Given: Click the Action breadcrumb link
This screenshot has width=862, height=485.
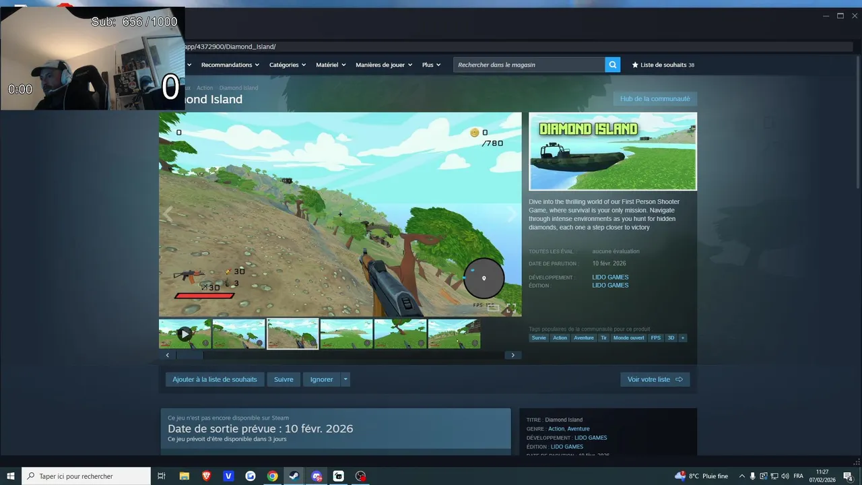Looking at the screenshot, I should pyautogui.click(x=205, y=88).
